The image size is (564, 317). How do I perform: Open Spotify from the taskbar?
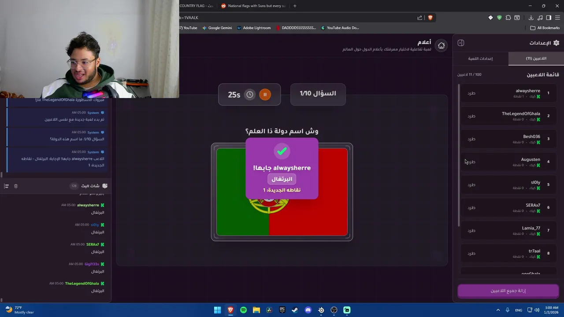tap(243, 310)
